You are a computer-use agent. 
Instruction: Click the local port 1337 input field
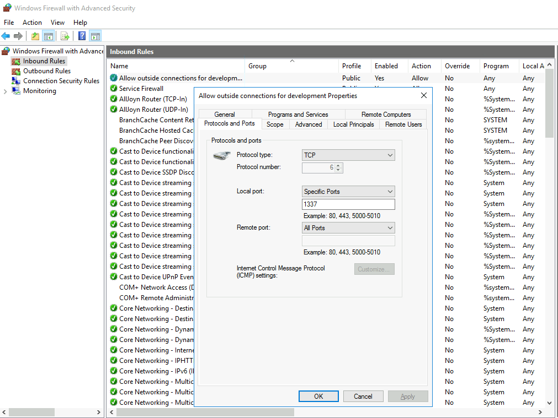click(348, 204)
